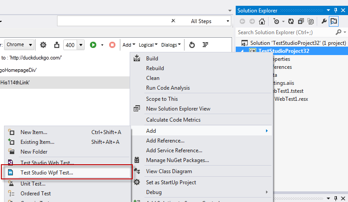Choose Scope to This
The width and height of the screenshot is (348, 202).
(x=201, y=99)
